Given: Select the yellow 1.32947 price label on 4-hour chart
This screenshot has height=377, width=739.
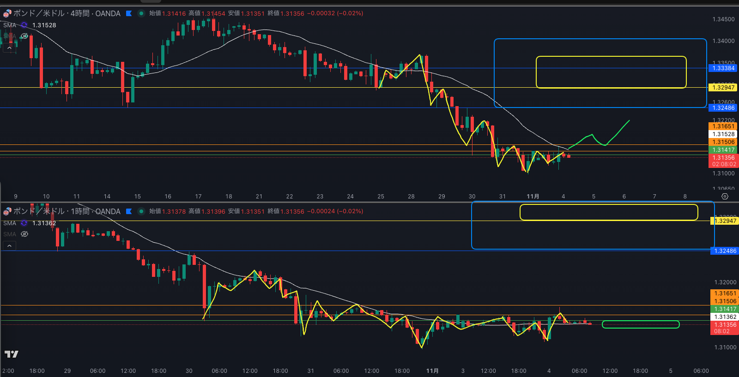Looking at the screenshot, I should tap(723, 88).
